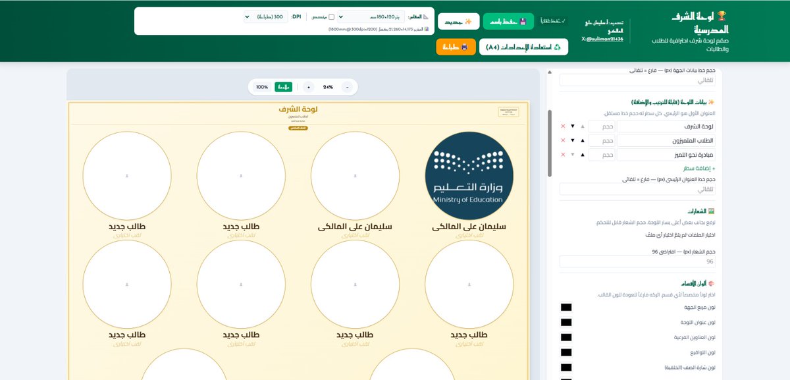Click الشعارات section heading
Image resolution: width=790 pixels, height=380 pixels.
(x=702, y=211)
